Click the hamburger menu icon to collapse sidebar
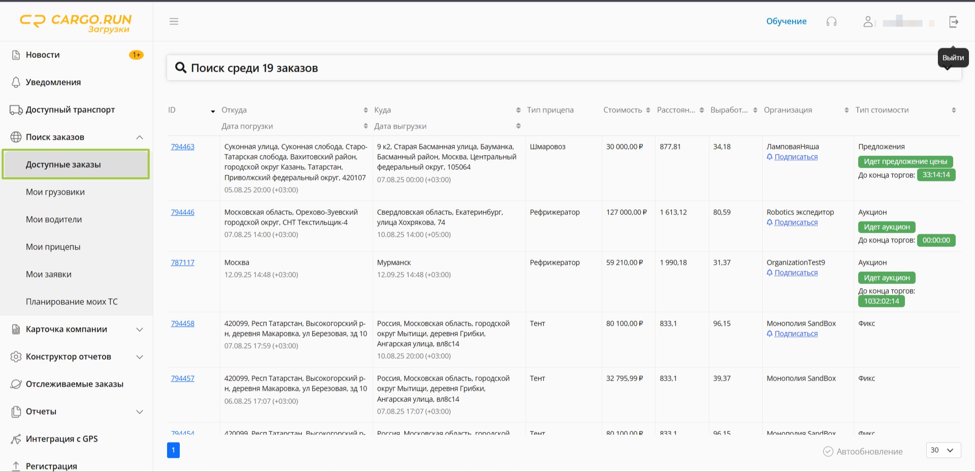 (x=174, y=21)
